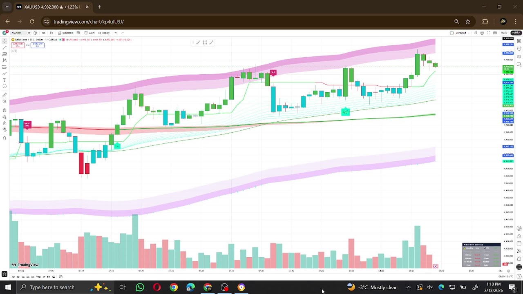The width and height of the screenshot is (523, 294).
Task: Mute the system volume in taskbar
Action: pyautogui.click(x=430, y=287)
